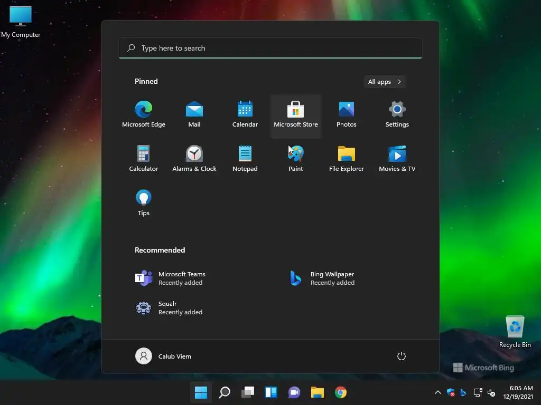Open Task View on taskbar
The height and width of the screenshot is (405, 541).
point(247,392)
